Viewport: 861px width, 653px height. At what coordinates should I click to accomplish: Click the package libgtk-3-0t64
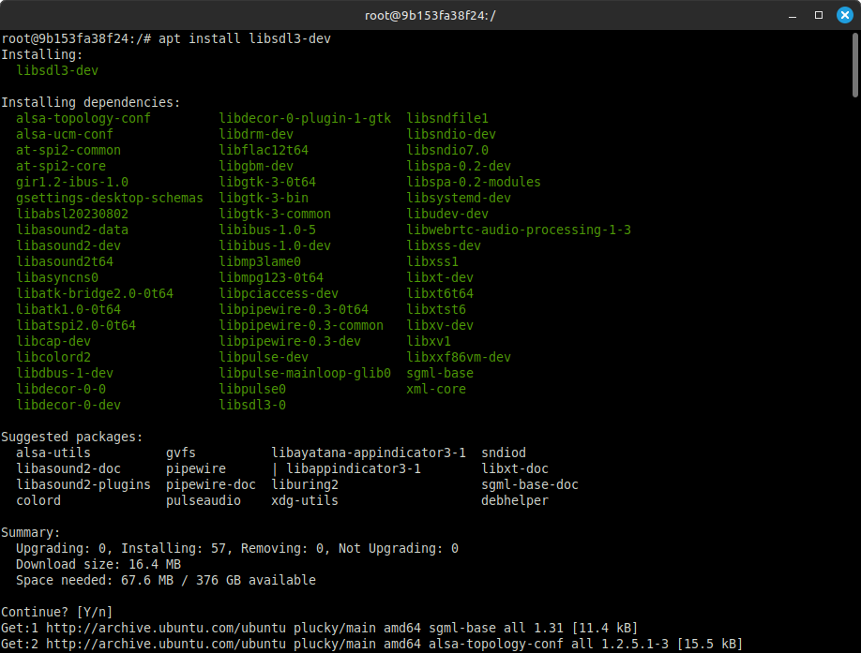pos(267,182)
